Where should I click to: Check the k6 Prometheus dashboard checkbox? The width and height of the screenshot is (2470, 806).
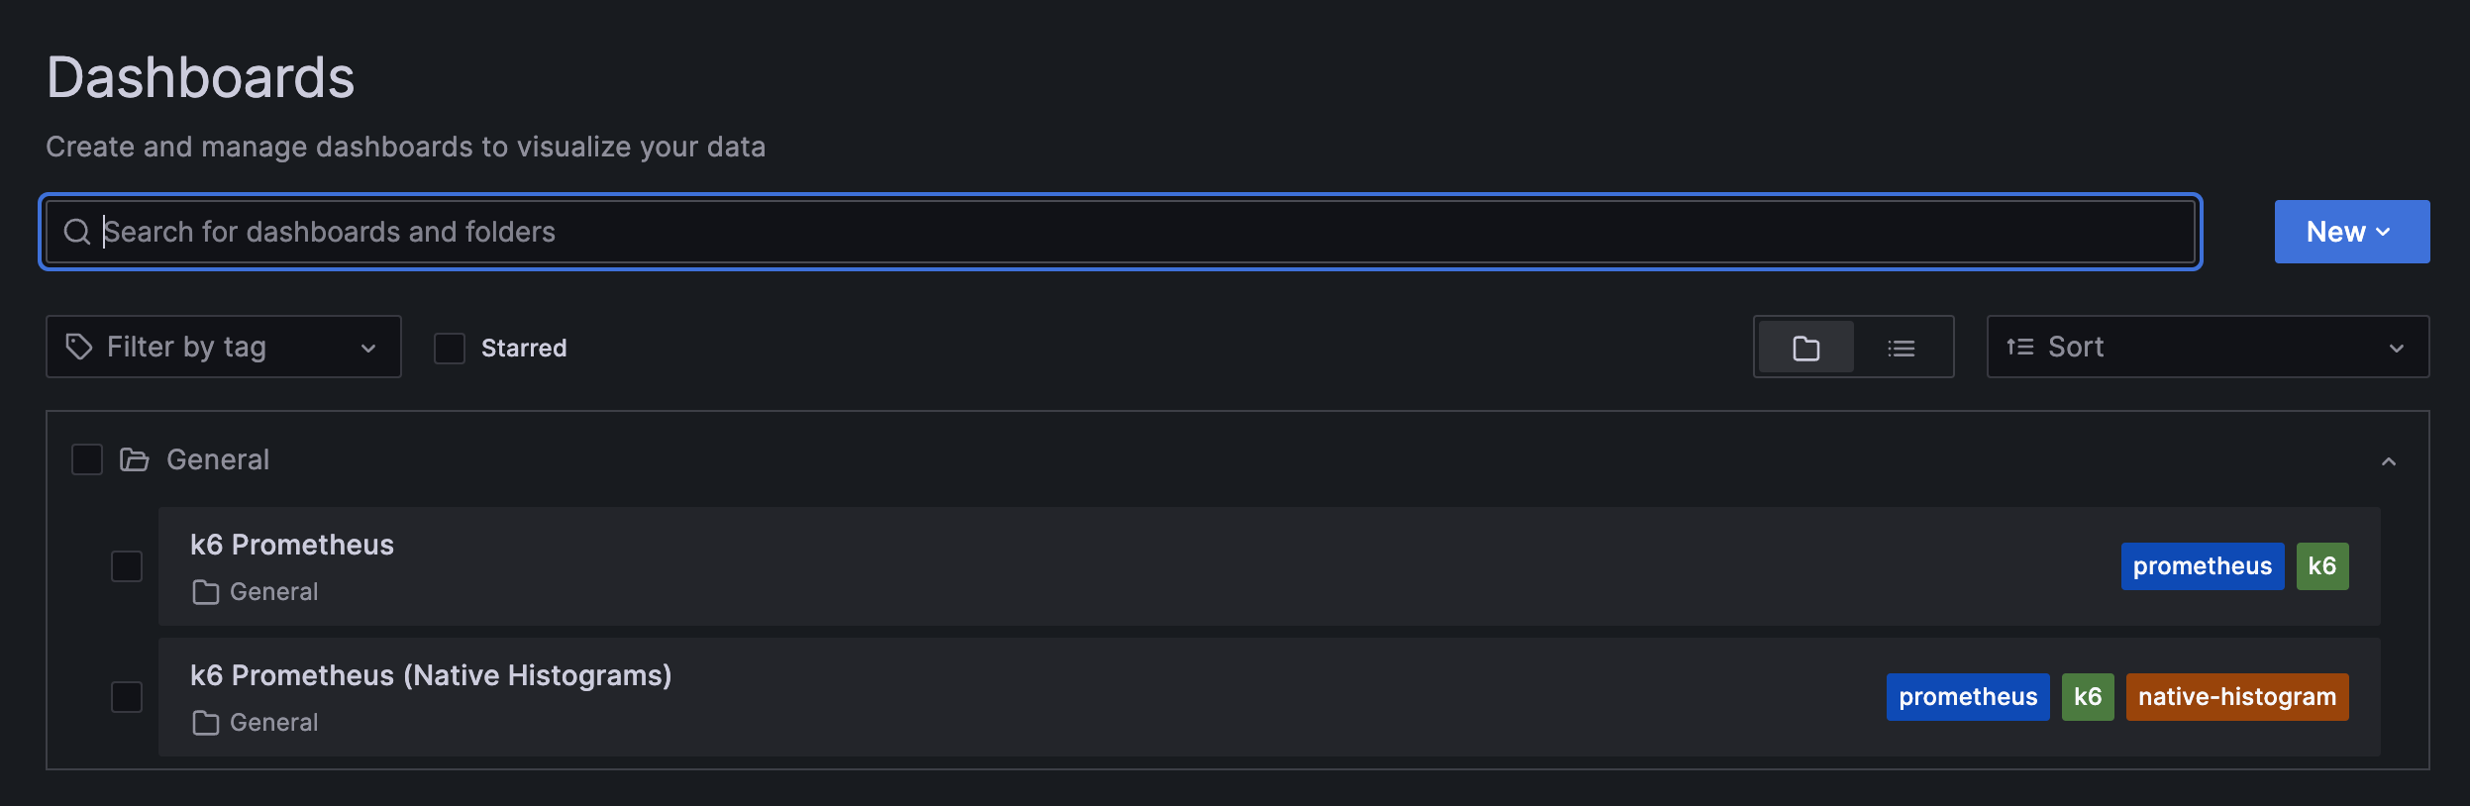coord(127,566)
